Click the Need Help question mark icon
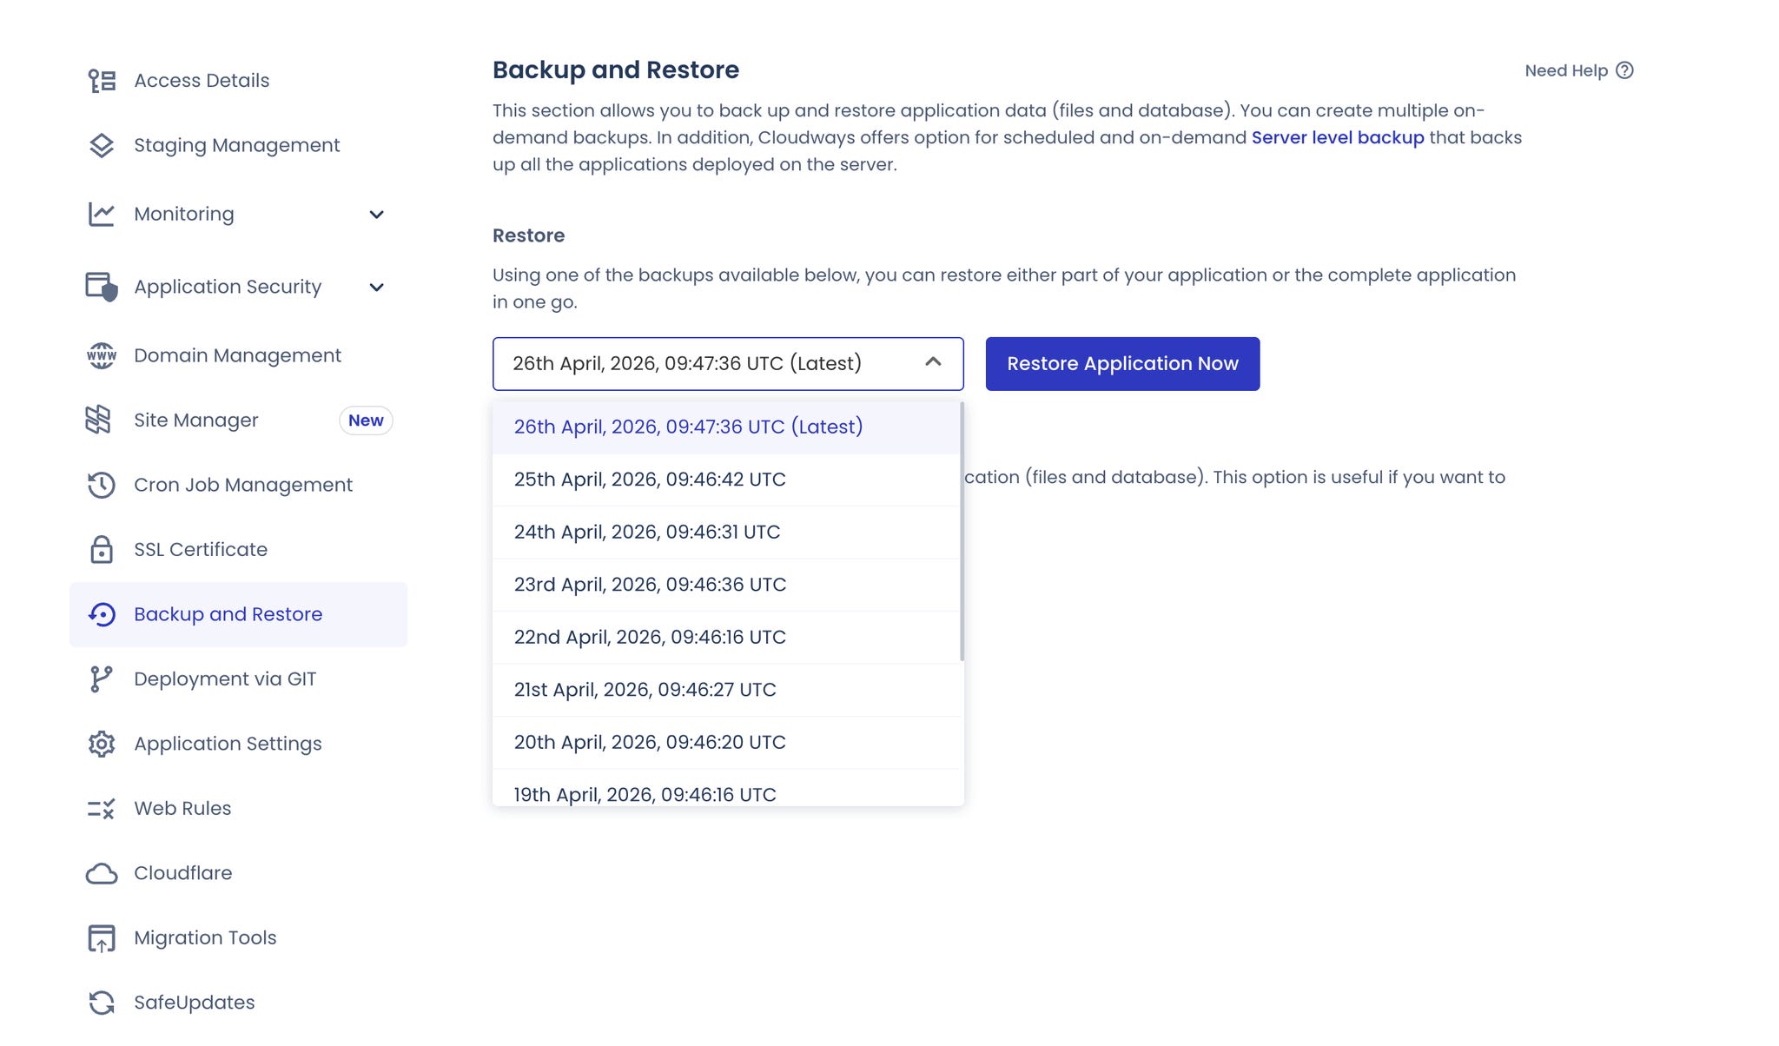Viewport: 1779px width, 1046px height. (x=1624, y=70)
